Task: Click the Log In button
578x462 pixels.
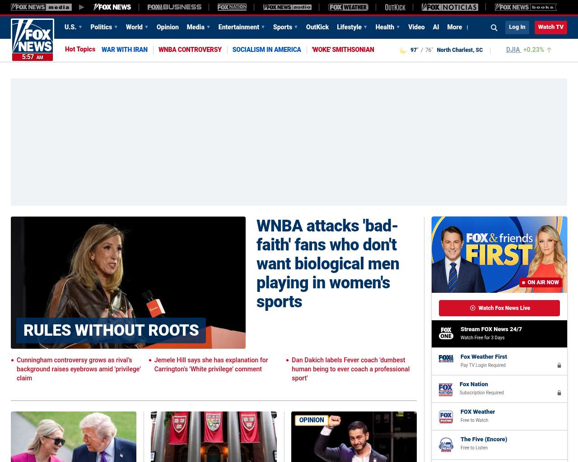Action: (517, 27)
